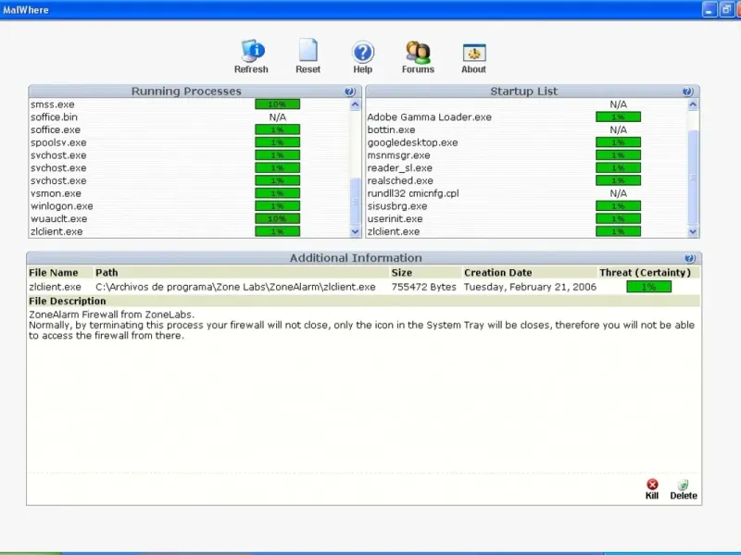Click the Creation Date column header
This screenshot has height=555, width=741.
497,273
